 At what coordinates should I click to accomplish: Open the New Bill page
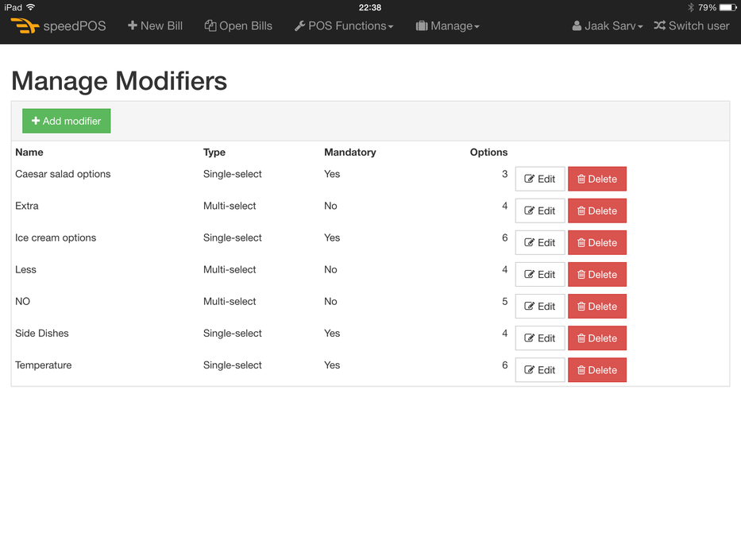click(x=155, y=26)
